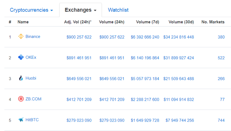The width and height of the screenshot is (231, 131).
Task: Visit the HitBTC exchange page
Action: click(32, 120)
